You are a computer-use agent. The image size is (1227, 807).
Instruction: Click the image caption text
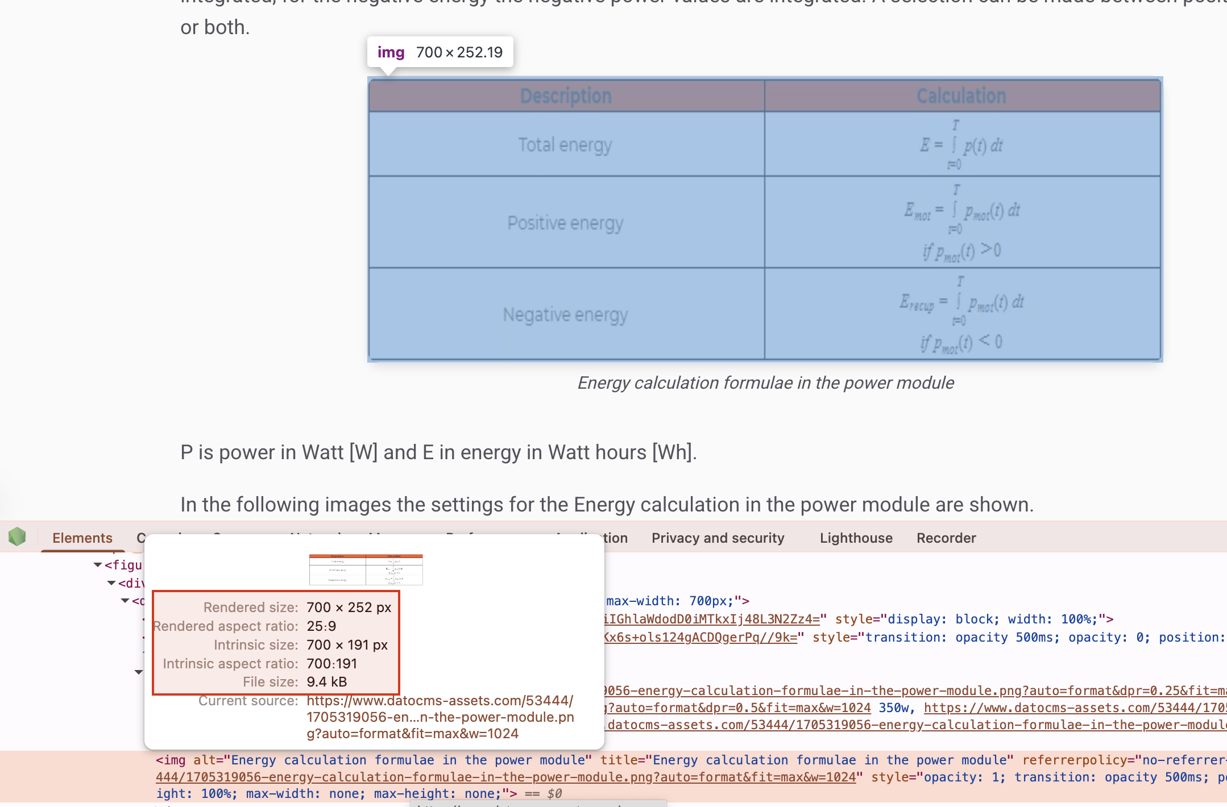click(x=765, y=382)
